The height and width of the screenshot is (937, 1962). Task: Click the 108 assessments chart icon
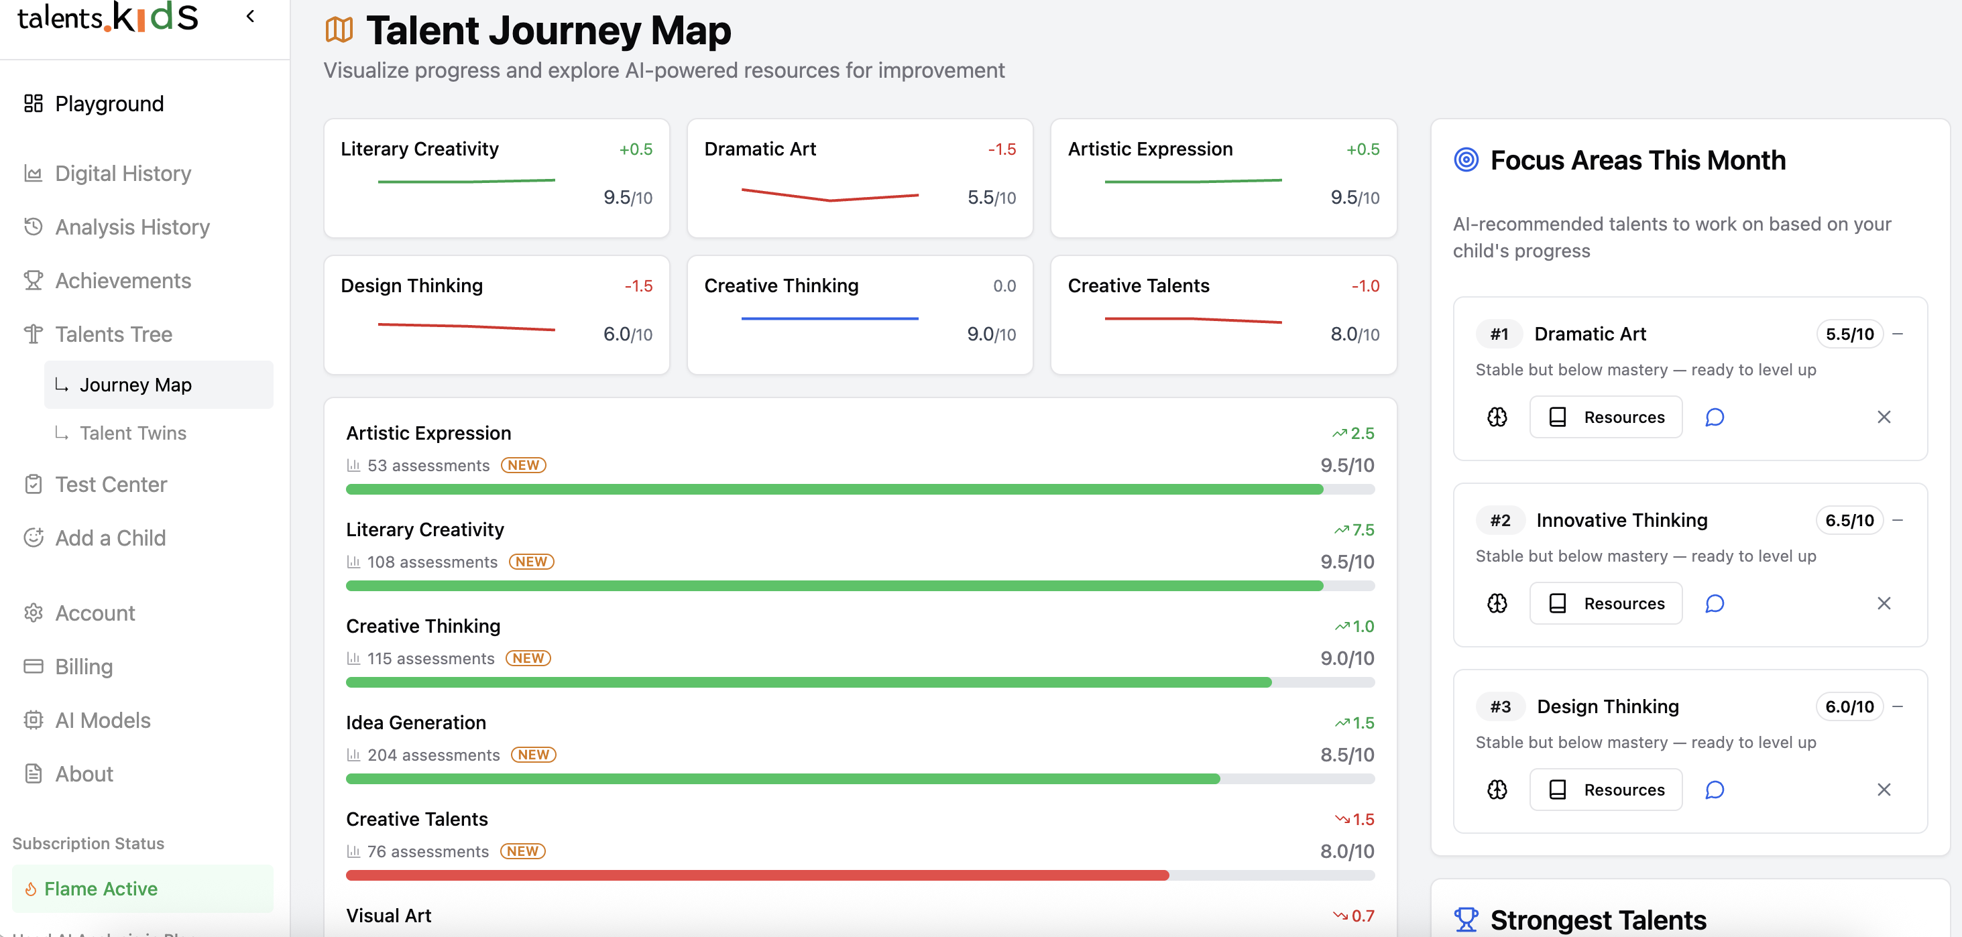353,562
